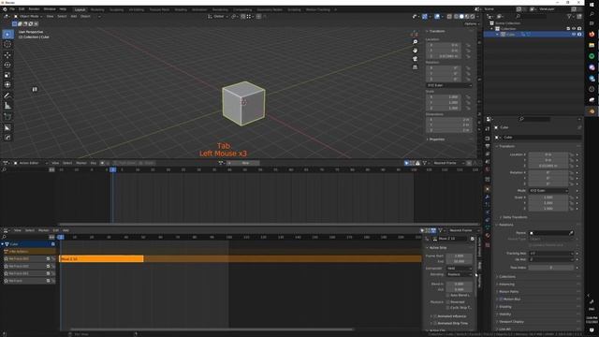599x337 pixels.
Task: Select the Measure tool
Action: pyautogui.click(x=7, y=106)
